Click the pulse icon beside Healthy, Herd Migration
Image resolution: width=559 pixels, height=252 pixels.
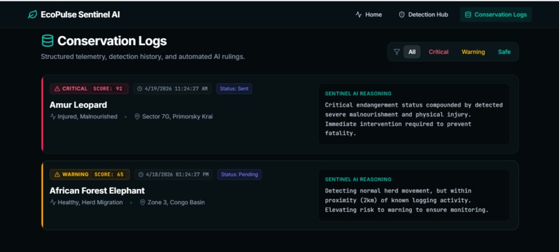[x=53, y=202]
